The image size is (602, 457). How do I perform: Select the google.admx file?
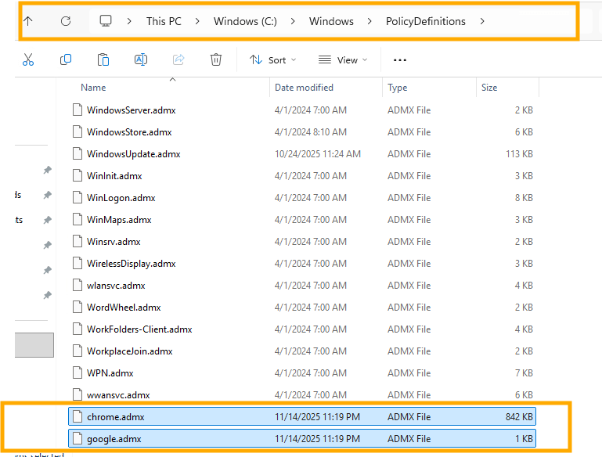(x=114, y=439)
